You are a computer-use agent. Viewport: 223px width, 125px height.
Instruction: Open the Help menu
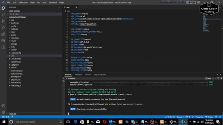pos(61,2)
